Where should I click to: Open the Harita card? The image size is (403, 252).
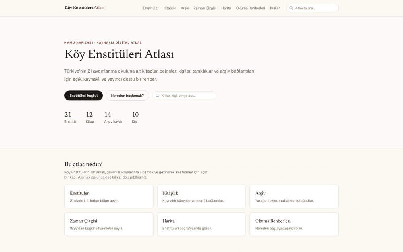201,224
